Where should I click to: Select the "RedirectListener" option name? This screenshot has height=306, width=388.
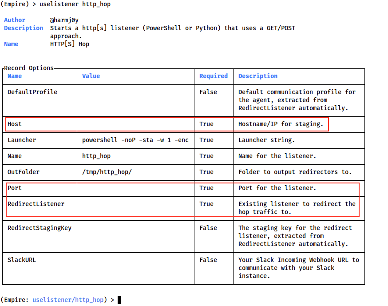(x=36, y=204)
